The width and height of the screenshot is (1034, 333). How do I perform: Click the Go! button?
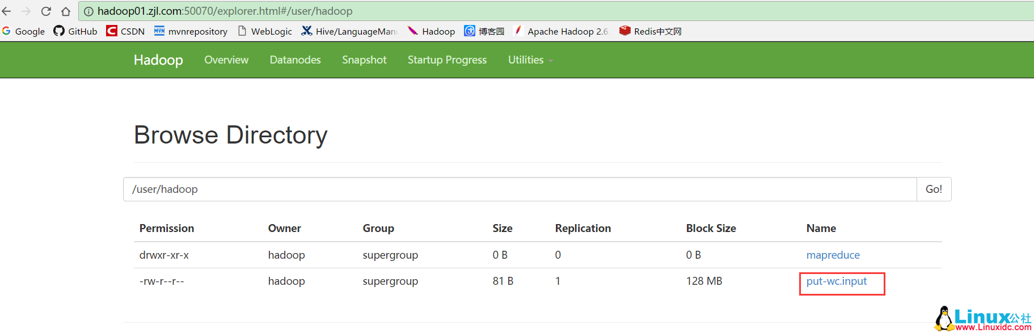[x=934, y=189]
